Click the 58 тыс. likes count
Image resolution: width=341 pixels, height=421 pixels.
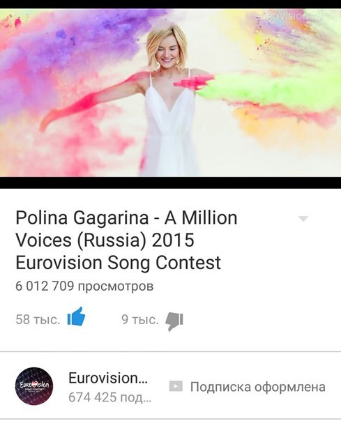point(38,319)
